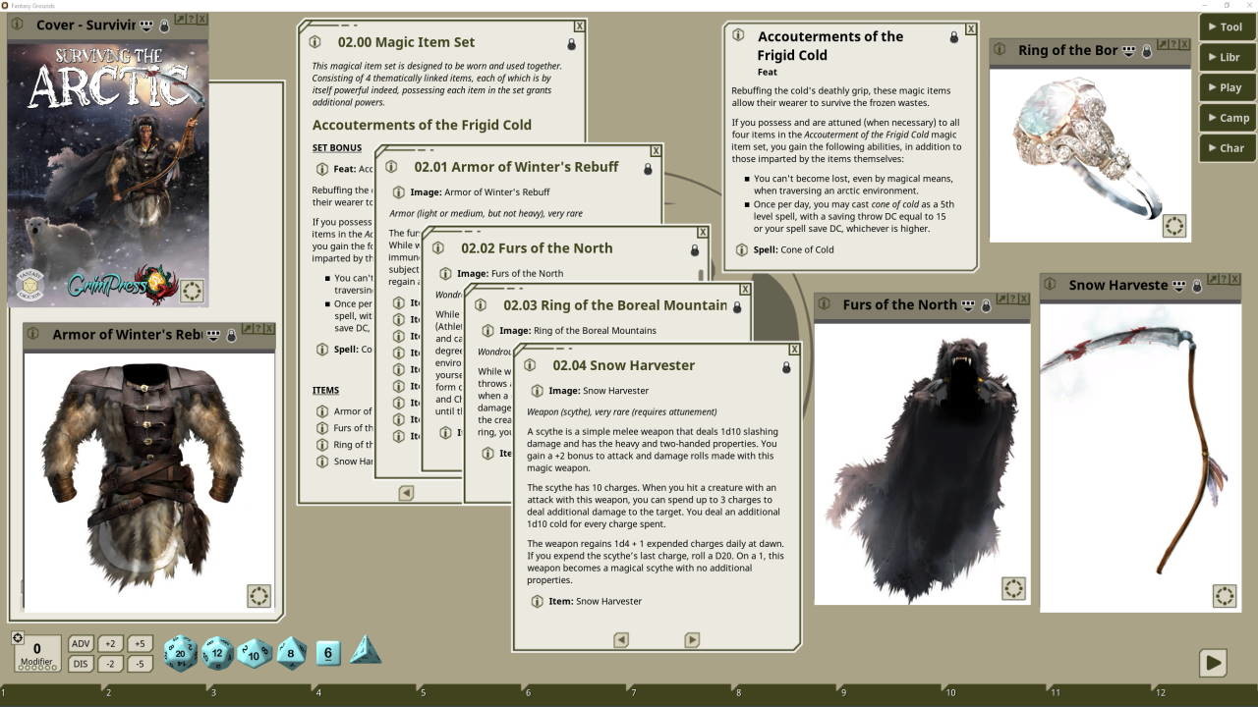The width and height of the screenshot is (1258, 707).
Task: Toggle ADV advantage rolling mode
Action: click(80, 643)
